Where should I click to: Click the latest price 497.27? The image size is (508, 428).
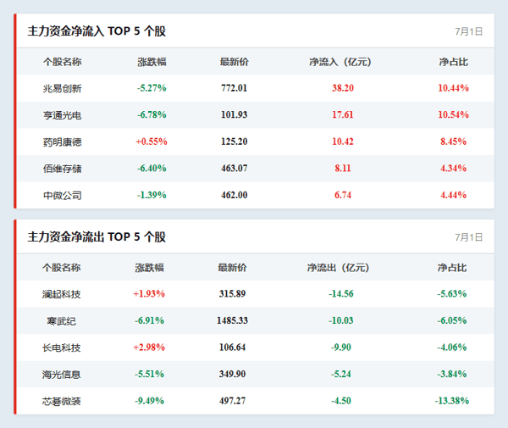pyautogui.click(x=232, y=401)
